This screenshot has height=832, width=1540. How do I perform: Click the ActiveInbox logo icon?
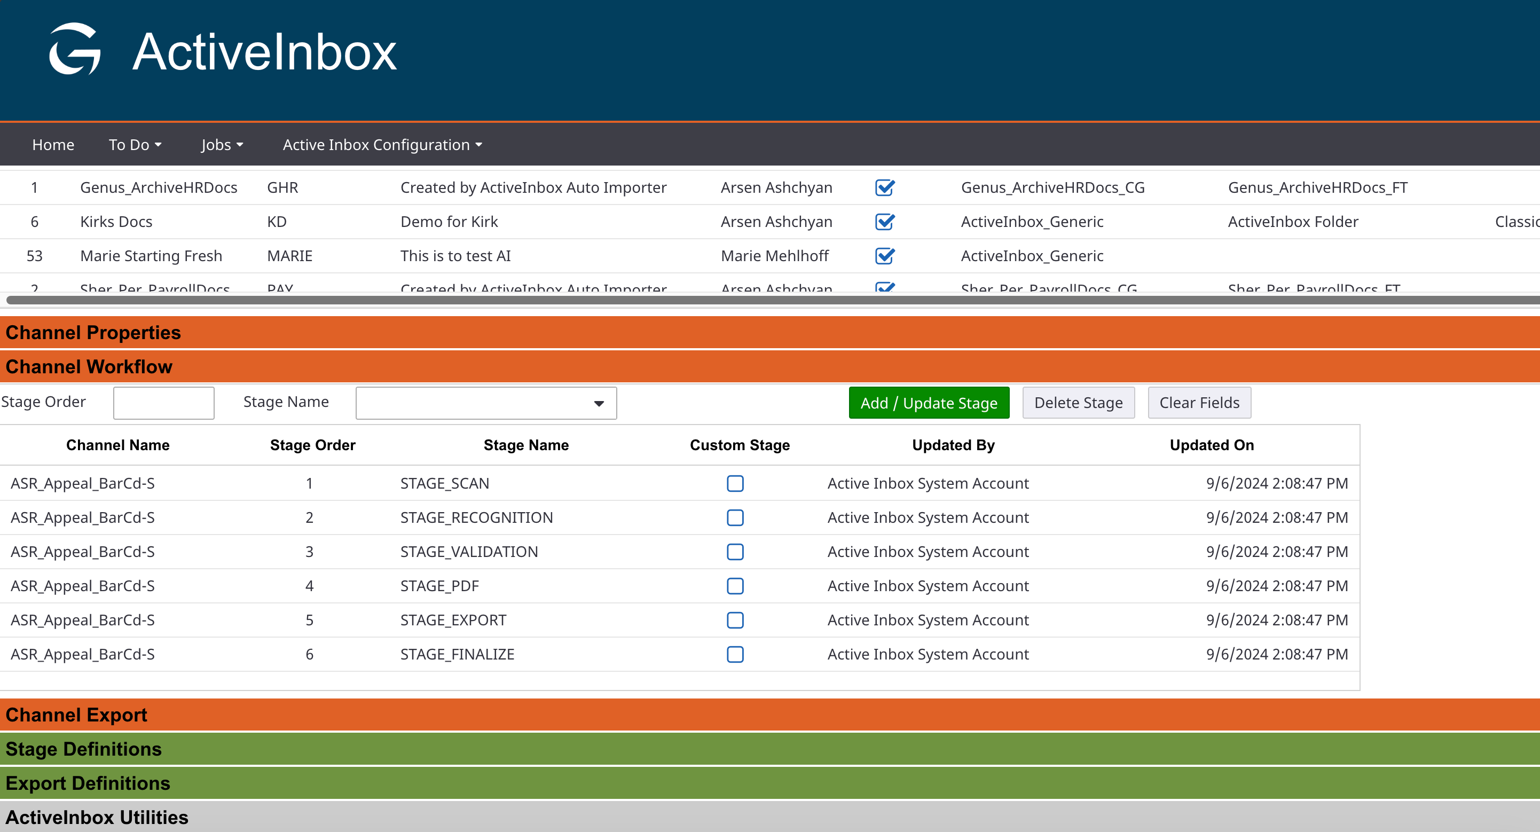tap(75, 49)
